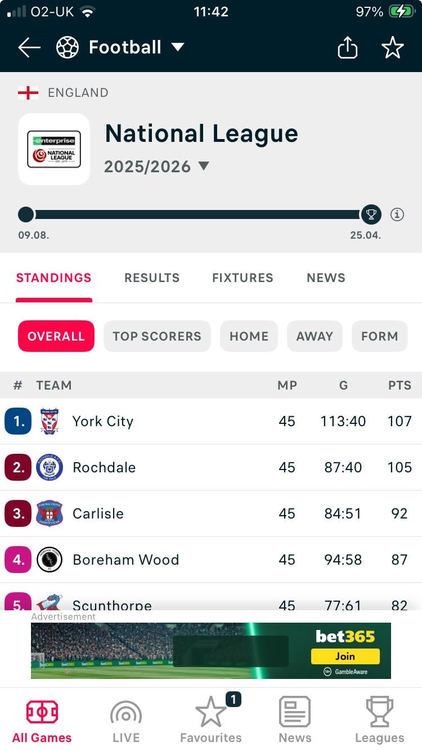Switch to the Results tab
This screenshot has height=751, width=422.
152,278
